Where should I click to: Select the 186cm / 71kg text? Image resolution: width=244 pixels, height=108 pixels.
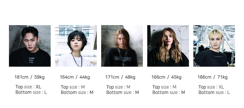point(212,77)
